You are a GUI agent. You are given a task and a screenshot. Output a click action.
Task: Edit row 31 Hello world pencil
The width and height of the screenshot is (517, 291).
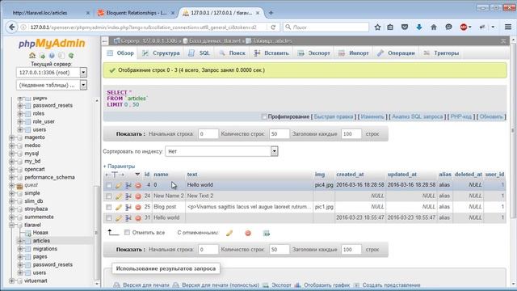pyautogui.click(x=119, y=218)
